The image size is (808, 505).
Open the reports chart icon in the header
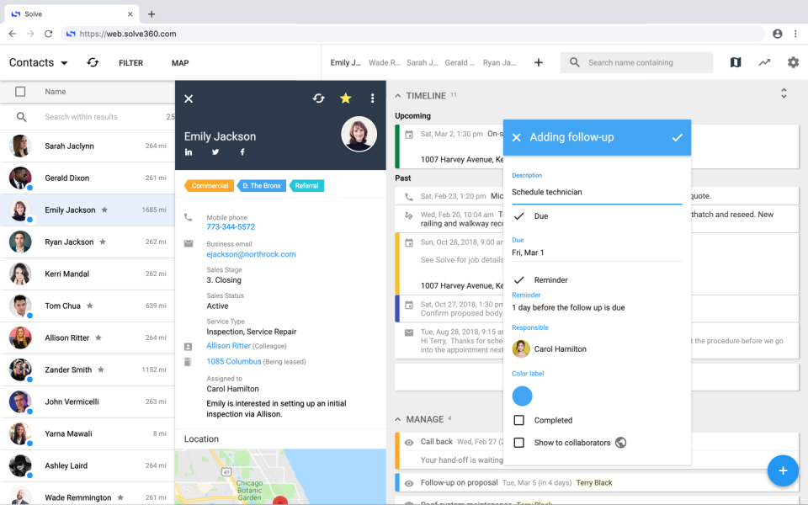click(x=764, y=62)
